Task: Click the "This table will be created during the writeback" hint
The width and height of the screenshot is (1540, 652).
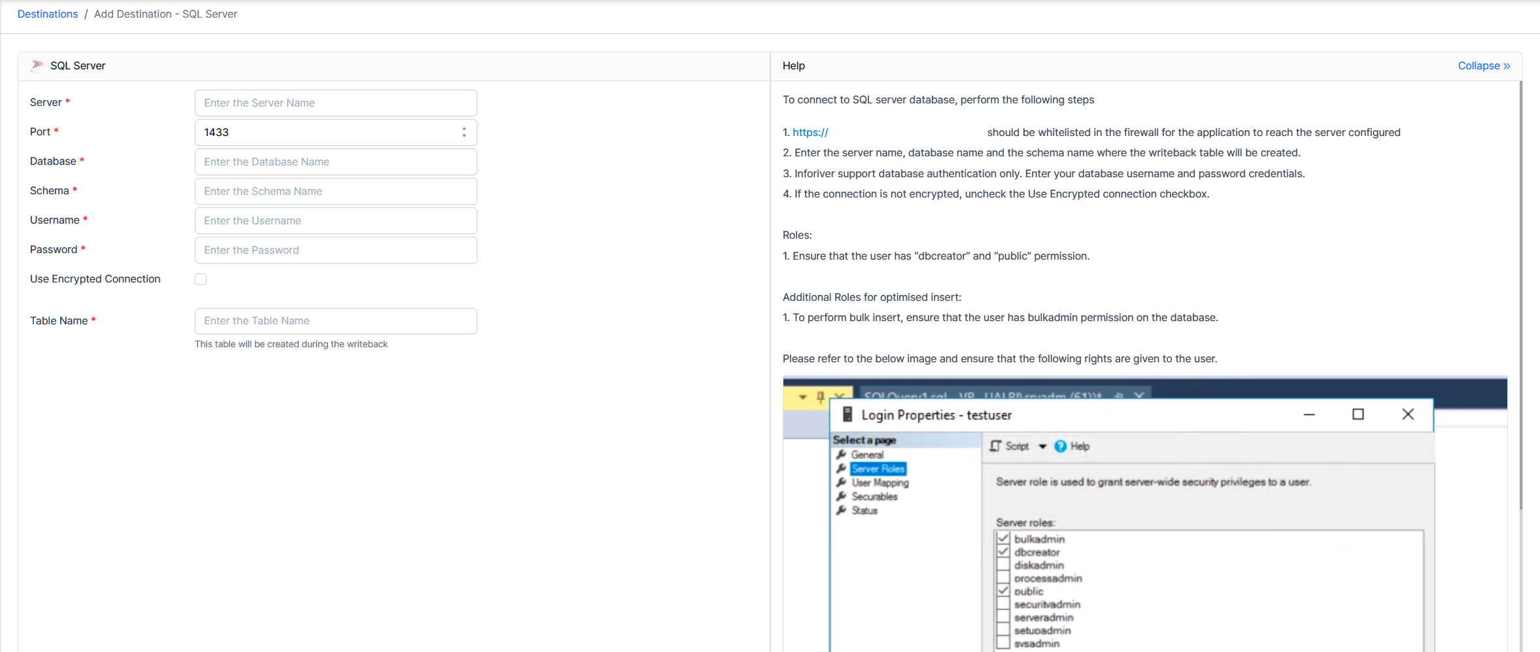Action: (291, 344)
